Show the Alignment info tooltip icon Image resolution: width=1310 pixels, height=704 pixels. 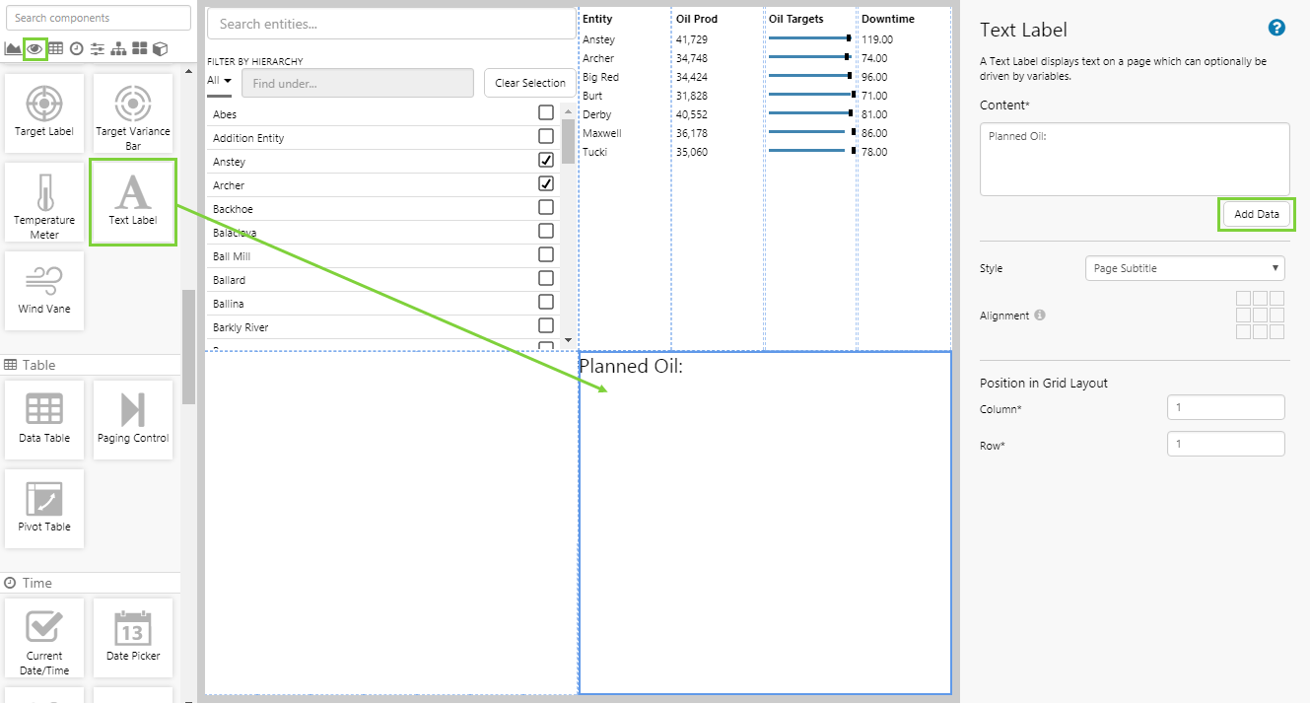[x=1040, y=316]
